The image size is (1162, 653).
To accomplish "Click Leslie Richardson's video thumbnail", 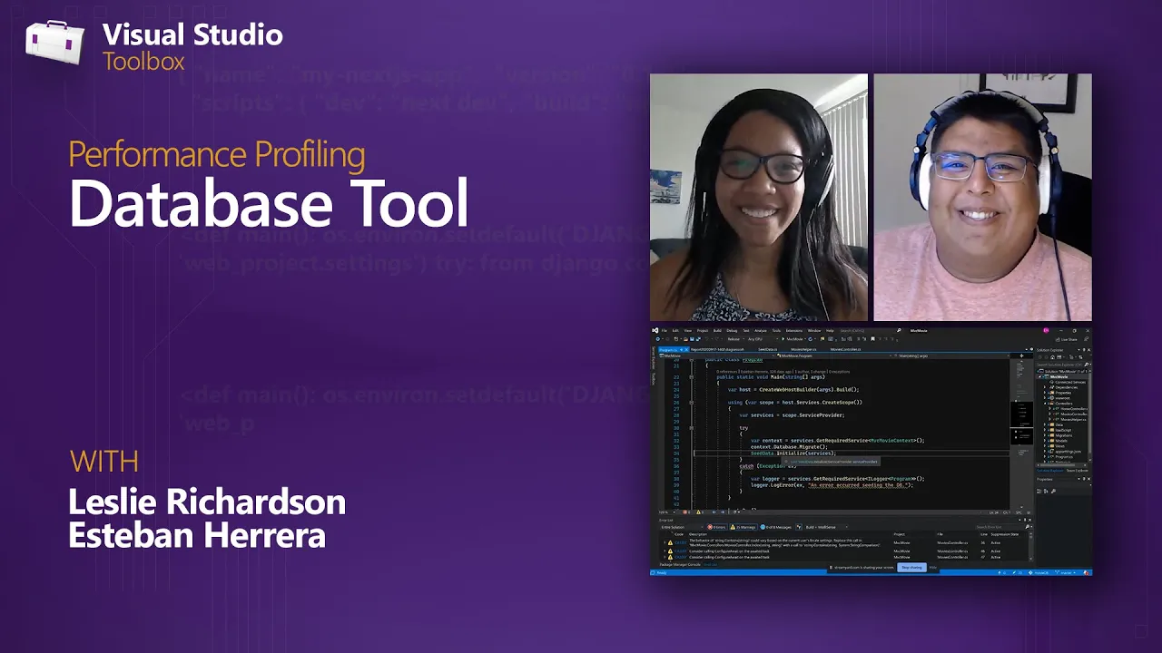I will (758, 197).
